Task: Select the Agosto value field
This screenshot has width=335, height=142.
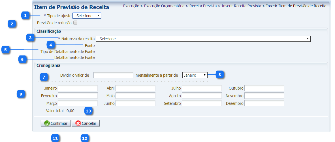Action: 202,96
